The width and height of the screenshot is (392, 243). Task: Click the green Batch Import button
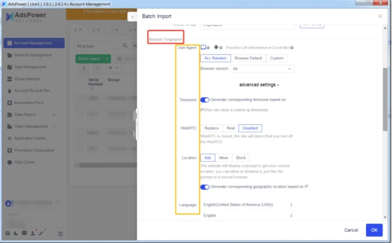pos(89,59)
